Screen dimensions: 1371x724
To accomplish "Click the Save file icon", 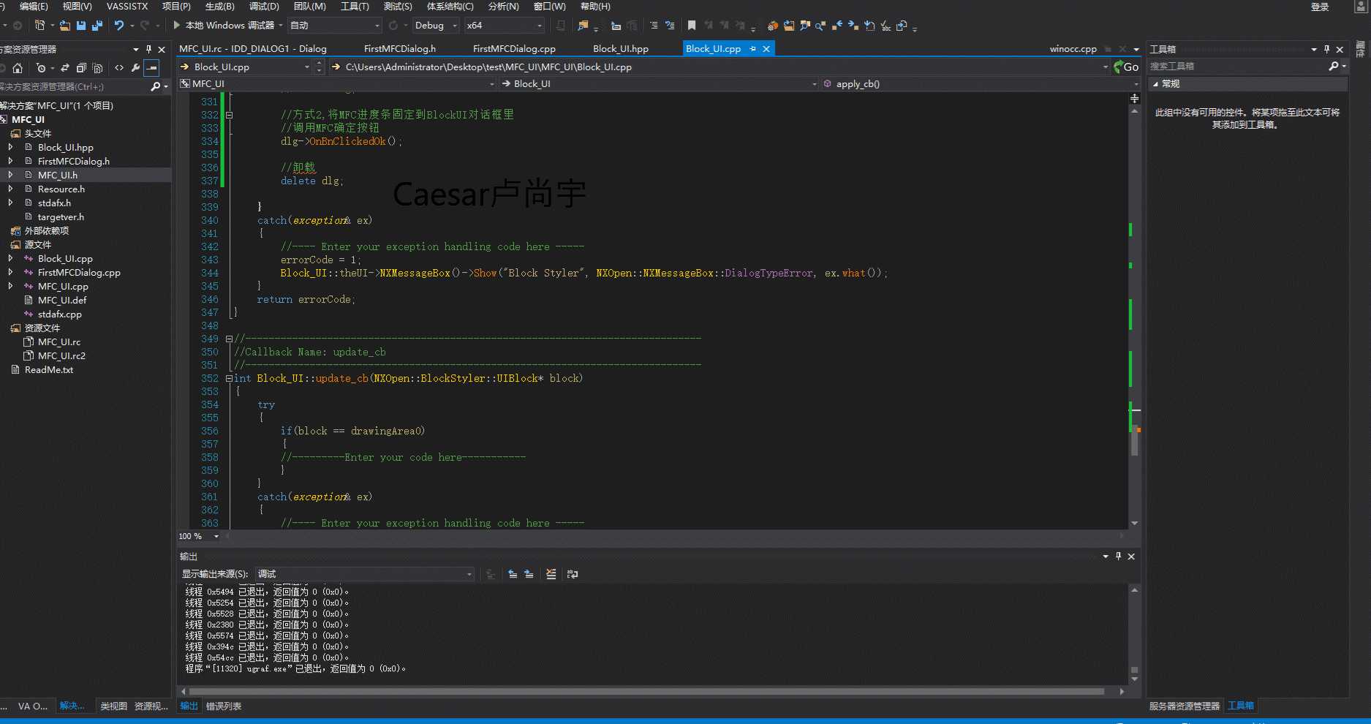I will [81, 26].
